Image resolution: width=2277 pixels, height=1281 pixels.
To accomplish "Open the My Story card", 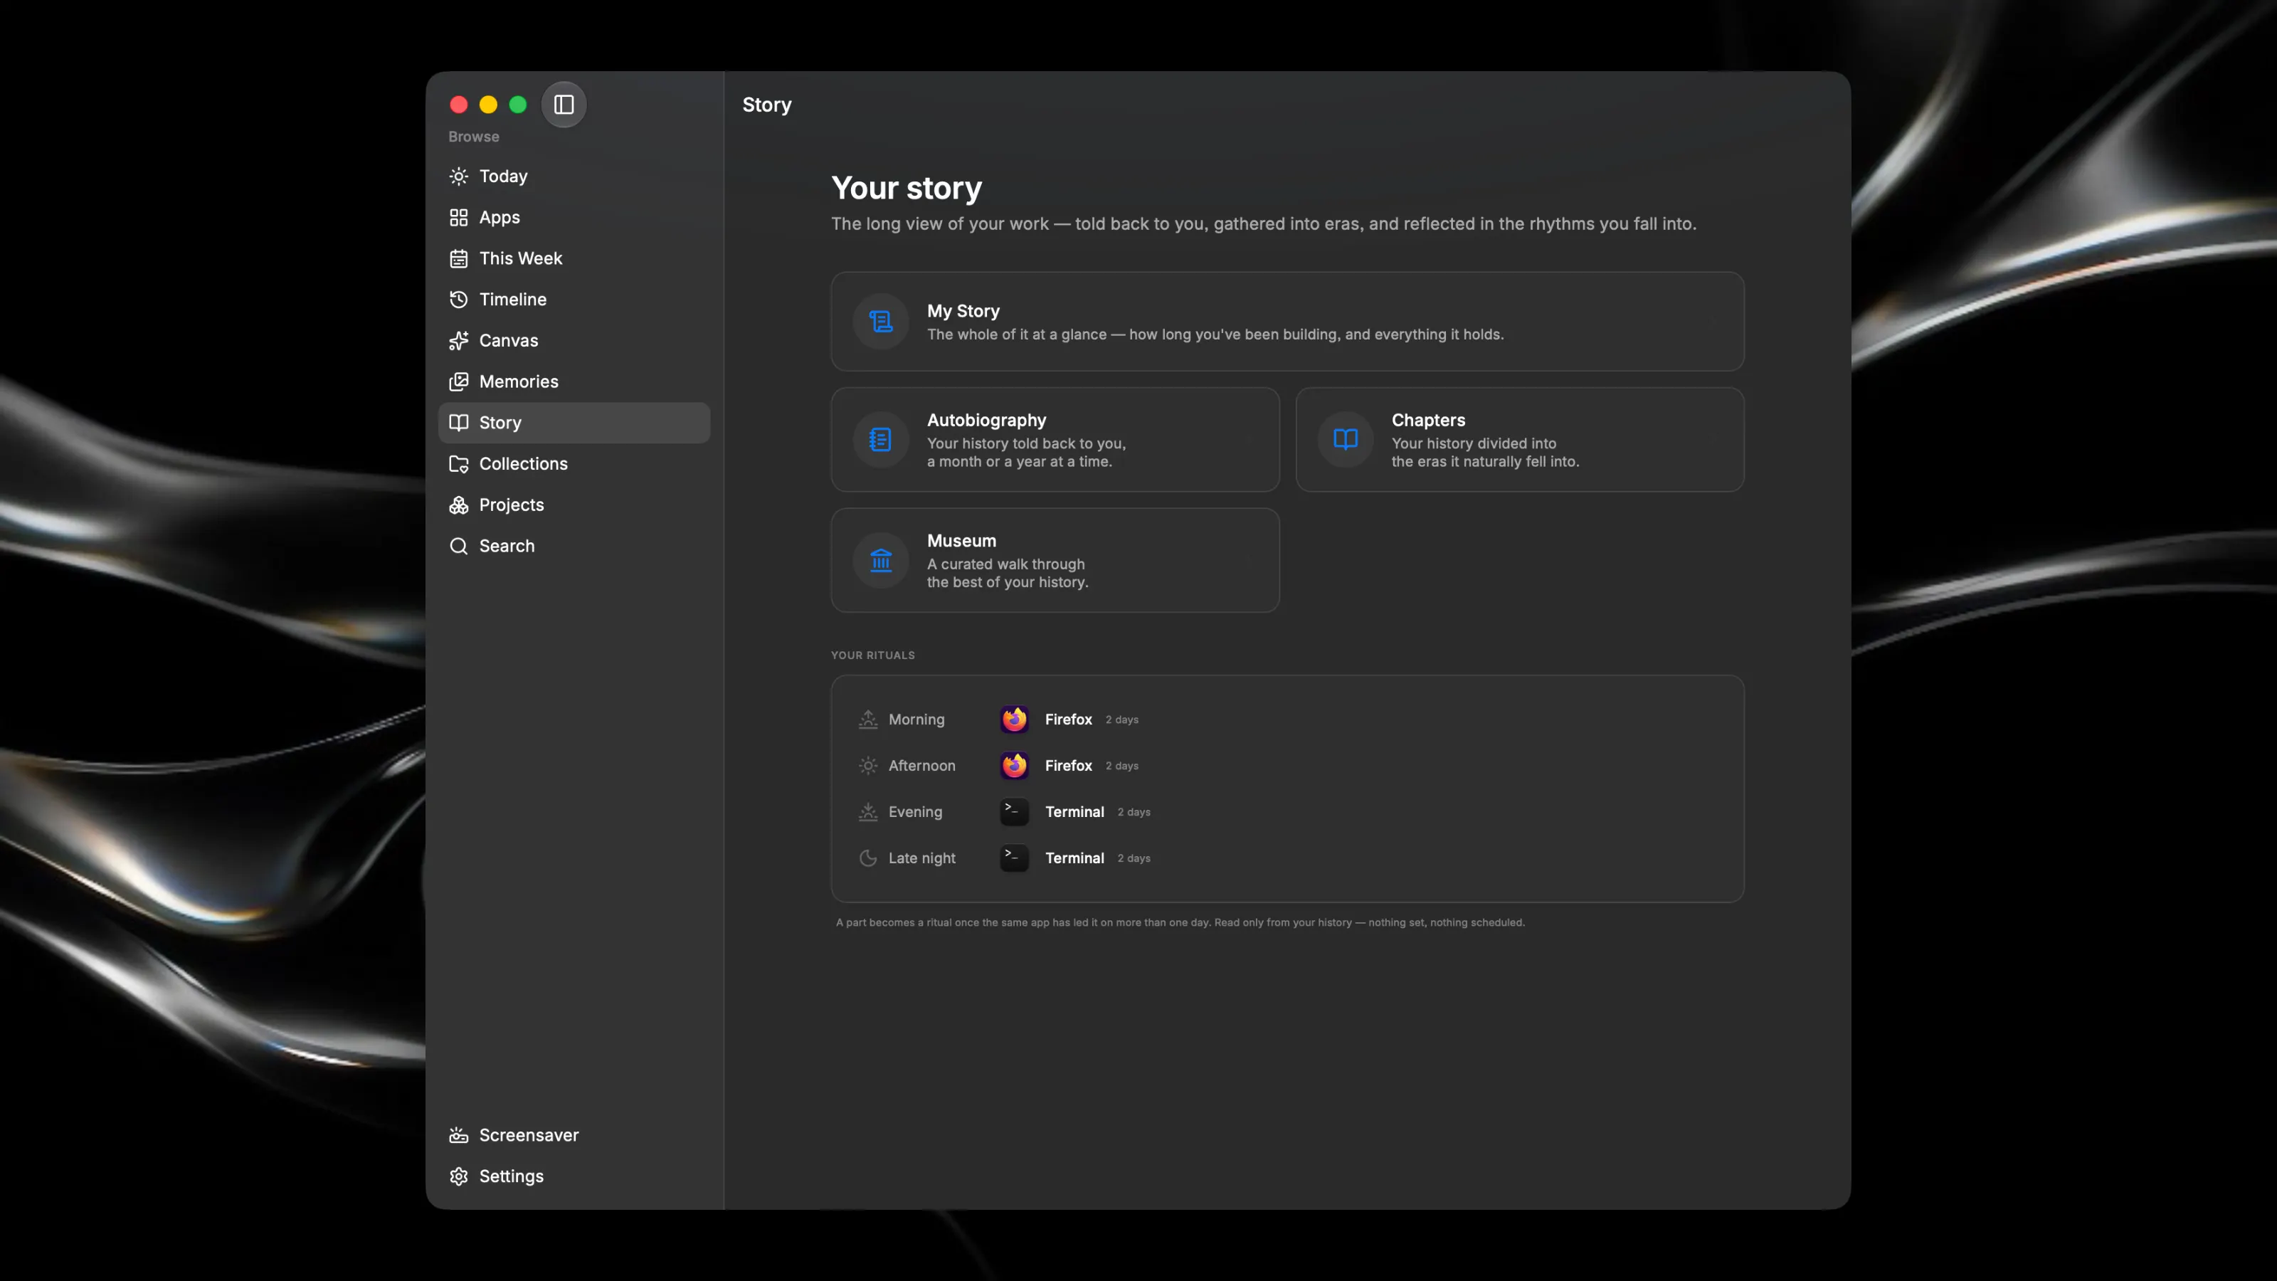I will pyautogui.click(x=1287, y=322).
